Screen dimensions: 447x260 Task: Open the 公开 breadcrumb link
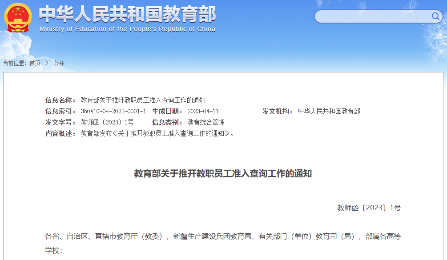point(59,63)
